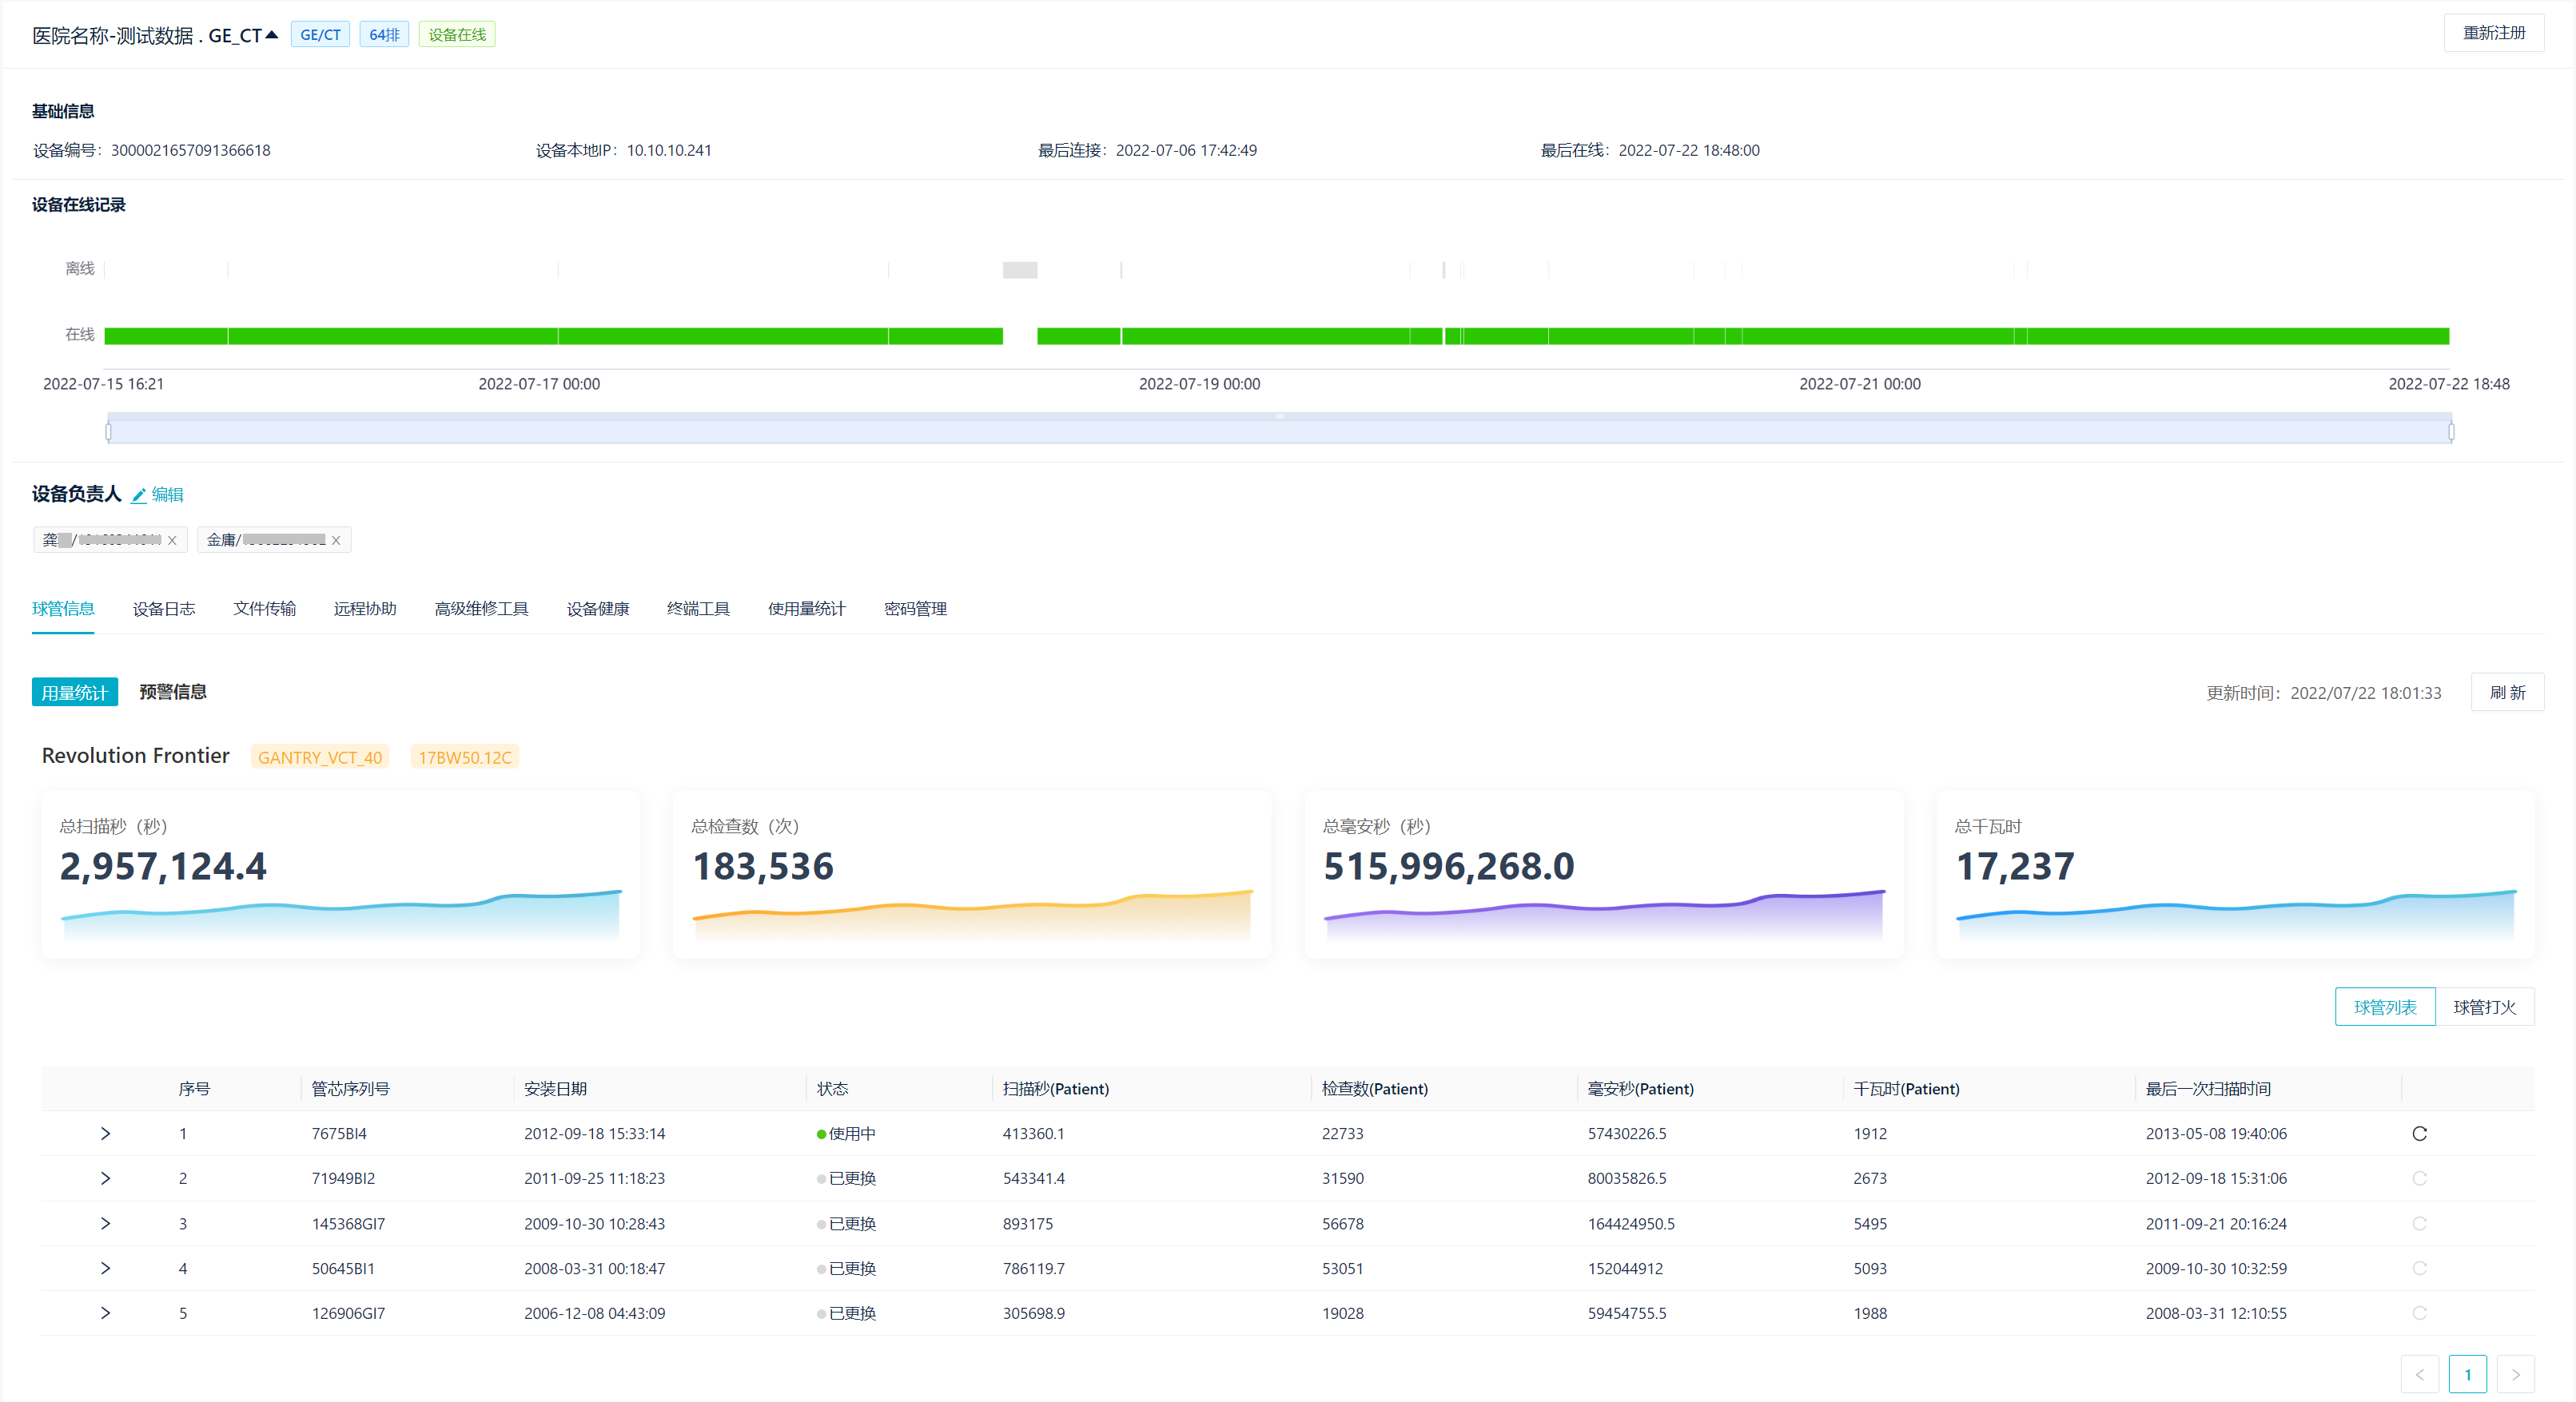The height and width of the screenshot is (1402, 2576).
Task: Open the 设备日志 tab
Action: click(x=163, y=609)
